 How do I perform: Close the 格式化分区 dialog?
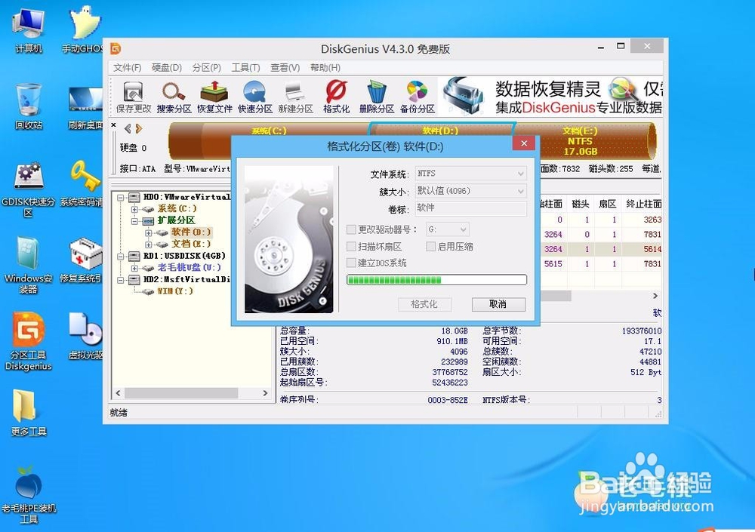(525, 143)
